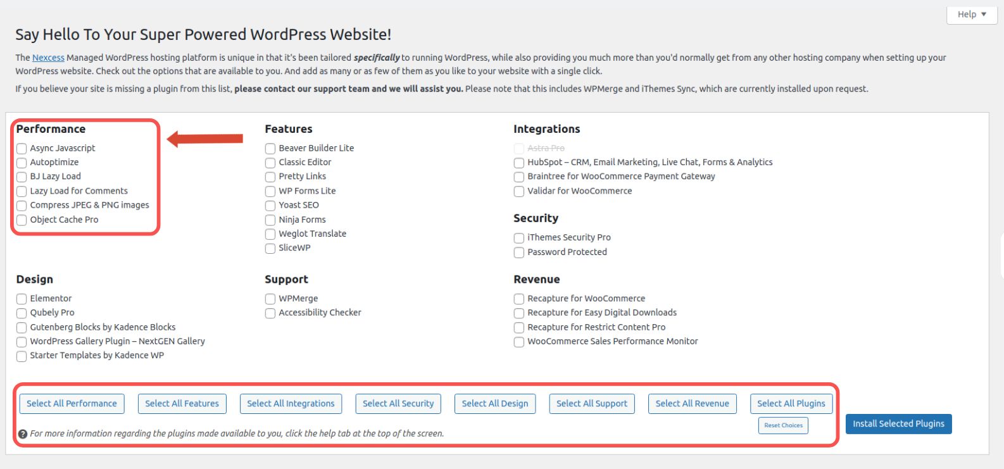Select Lazy Load for Comments checkbox
Image resolution: width=1004 pixels, height=469 pixels.
tap(22, 191)
